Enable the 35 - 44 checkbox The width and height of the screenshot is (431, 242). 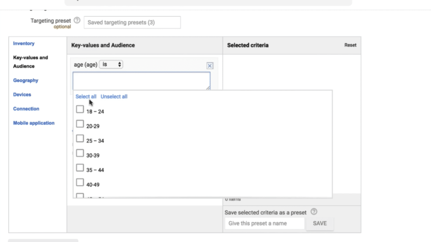point(80,168)
